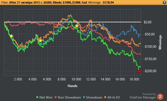The width and height of the screenshot is (167, 101).
Task: Click the 14 000 hands axis label
Action: pos(105,79)
